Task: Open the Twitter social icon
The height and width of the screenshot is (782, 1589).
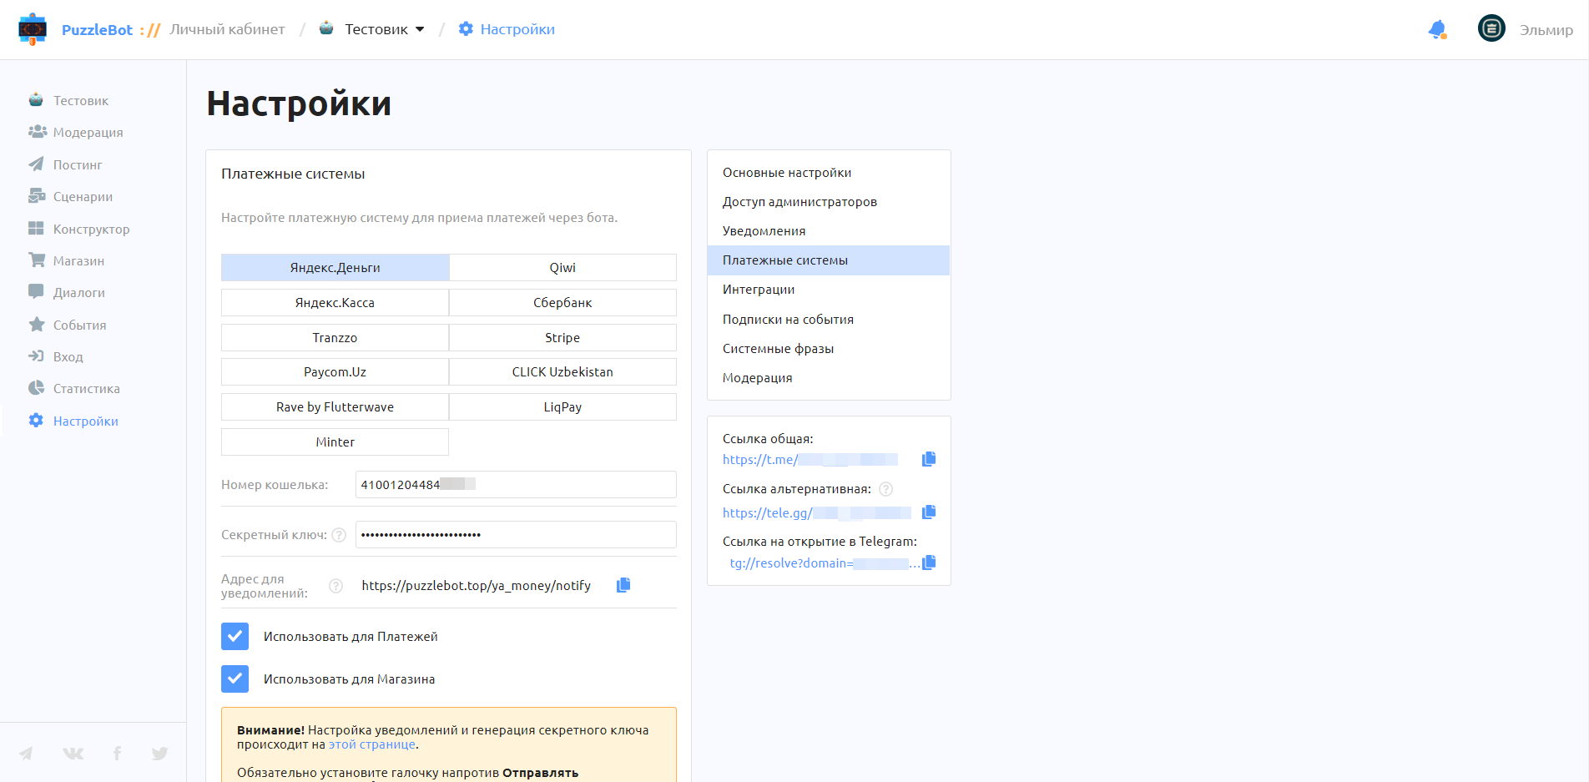Action: pyautogui.click(x=160, y=754)
